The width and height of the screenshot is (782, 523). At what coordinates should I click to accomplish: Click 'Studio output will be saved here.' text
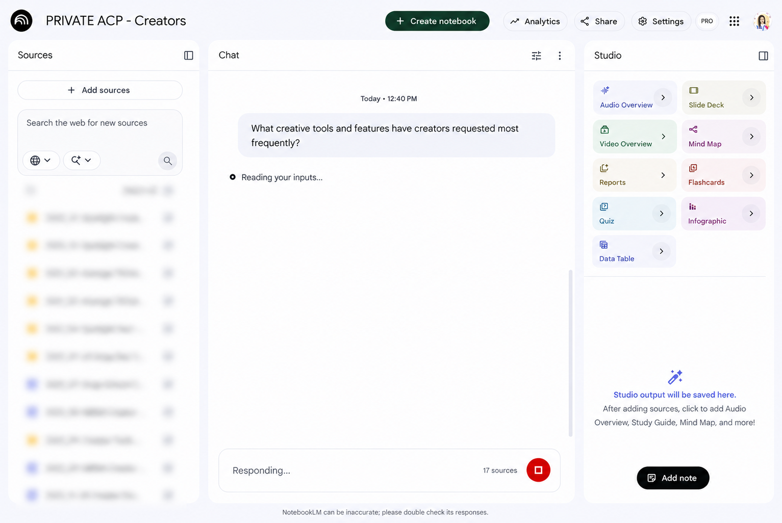[x=674, y=395]
